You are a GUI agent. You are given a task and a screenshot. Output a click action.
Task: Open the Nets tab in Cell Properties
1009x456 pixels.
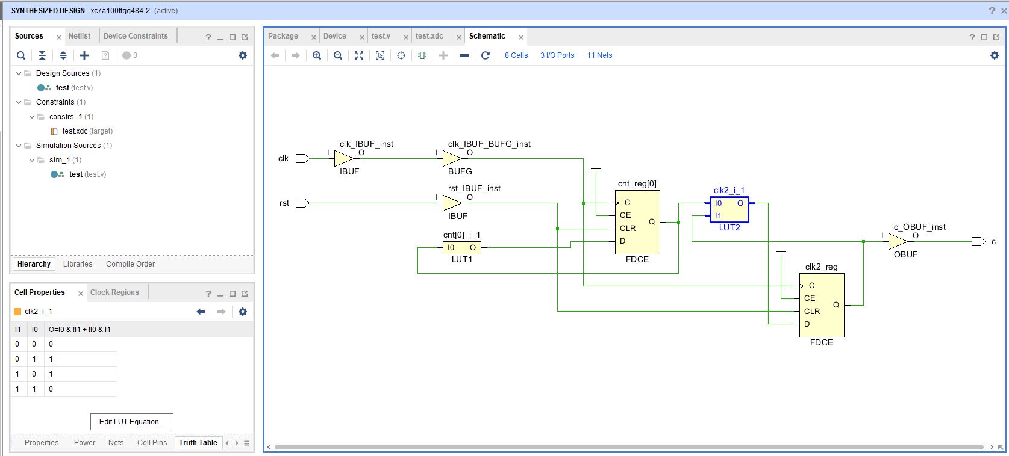pyautogui.click(x=116, y=443)
